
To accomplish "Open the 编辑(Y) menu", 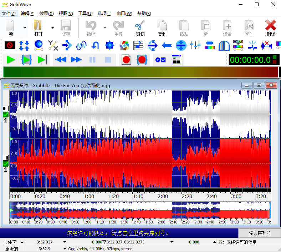I will pos(27,14).
